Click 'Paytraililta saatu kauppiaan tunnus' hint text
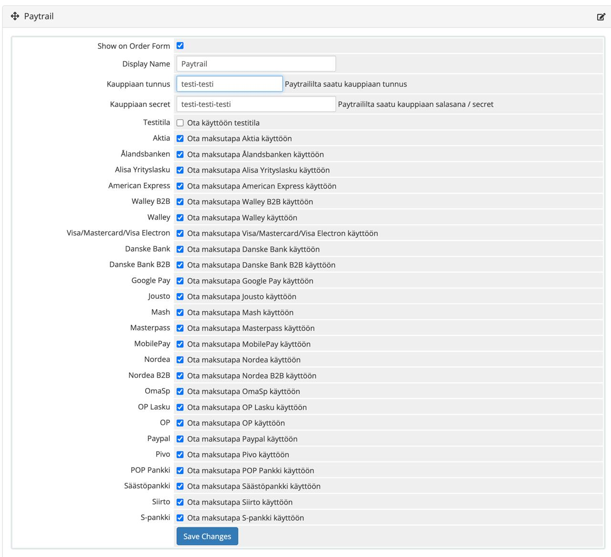Image resolution: width=611 pixels, height=557 pixels. click(346, 84)
